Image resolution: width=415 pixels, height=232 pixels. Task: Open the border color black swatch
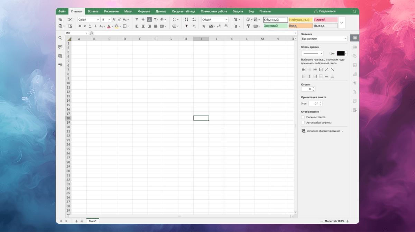[341, 53]
